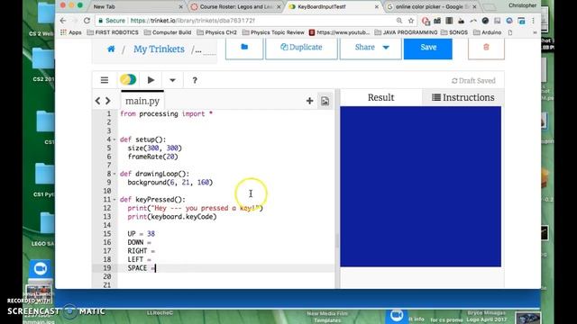Click the Python mode logo icon
Image resolution: width=577 pixels, height=324 pixels.
(128, 80)
